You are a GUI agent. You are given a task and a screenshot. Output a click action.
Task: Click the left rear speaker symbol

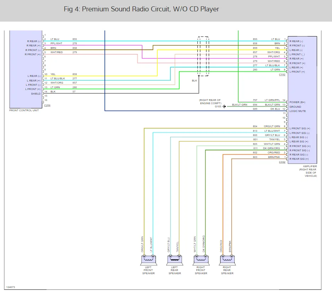[175, 260]
